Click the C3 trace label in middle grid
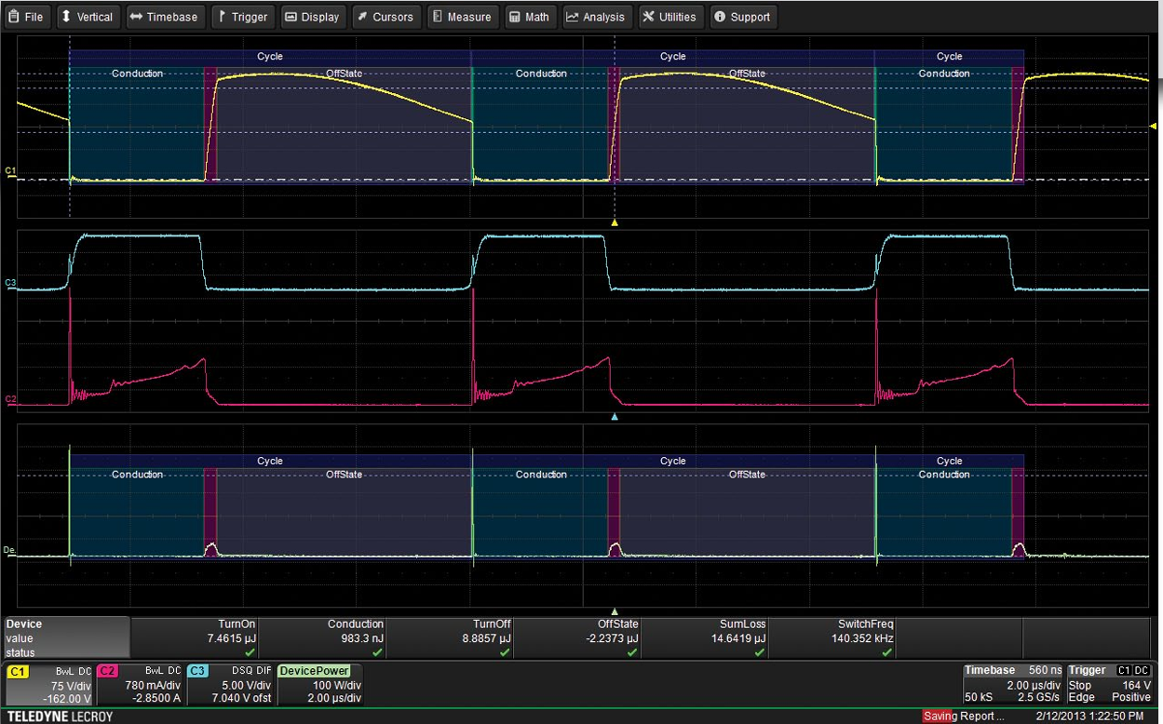The image size is (1163, 724). click(x=10, y=282)
